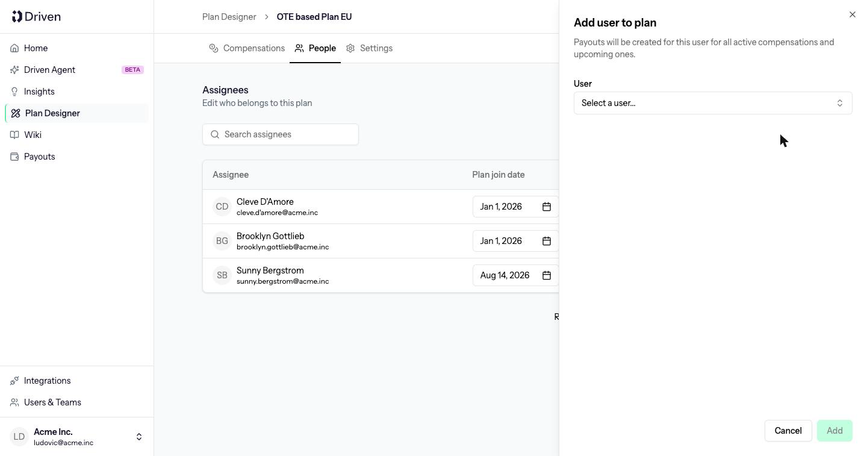The width and height of the screenshot is (867, 456).
Task: Click sunny.bergstrom@acme.inc email
Action: (x=283, y=281)
